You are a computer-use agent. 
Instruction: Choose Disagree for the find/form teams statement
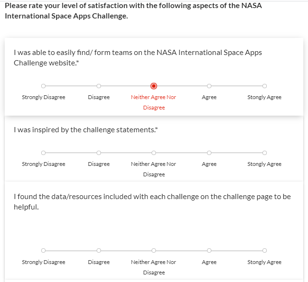pos(99,86)
